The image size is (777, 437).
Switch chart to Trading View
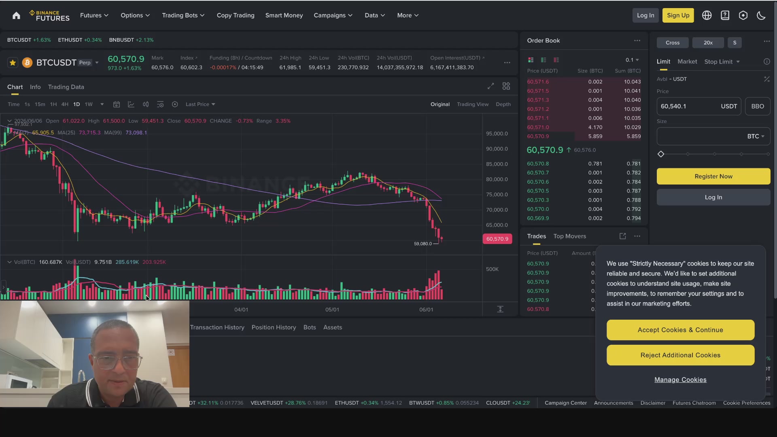point(473,104)
